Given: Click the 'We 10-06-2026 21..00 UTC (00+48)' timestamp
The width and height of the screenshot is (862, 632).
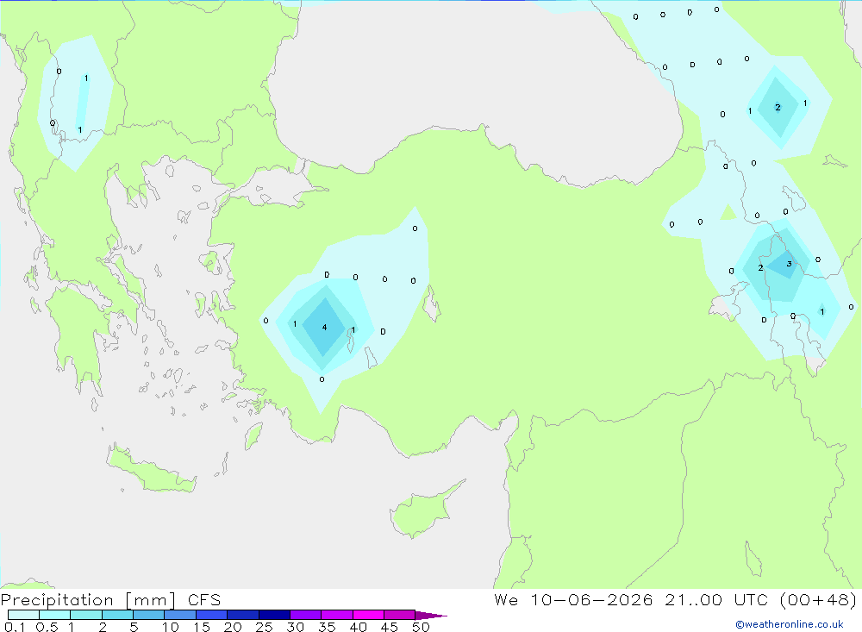Looking at the screenshot, I should tap(675, 599).
